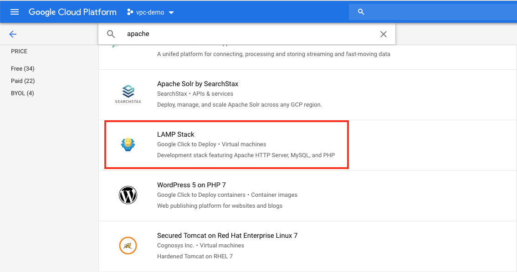The image size is (517, 272).
Task: Filter results by Paid price
Action: point(23,81)
